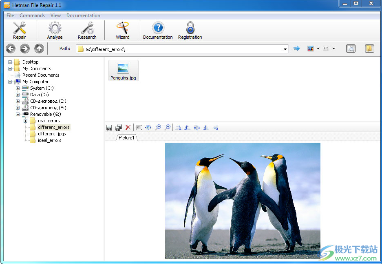Click the free rotate picture icon
This screenshot has width=382, height=265.
pyautogui.click(x=197, y=127)
